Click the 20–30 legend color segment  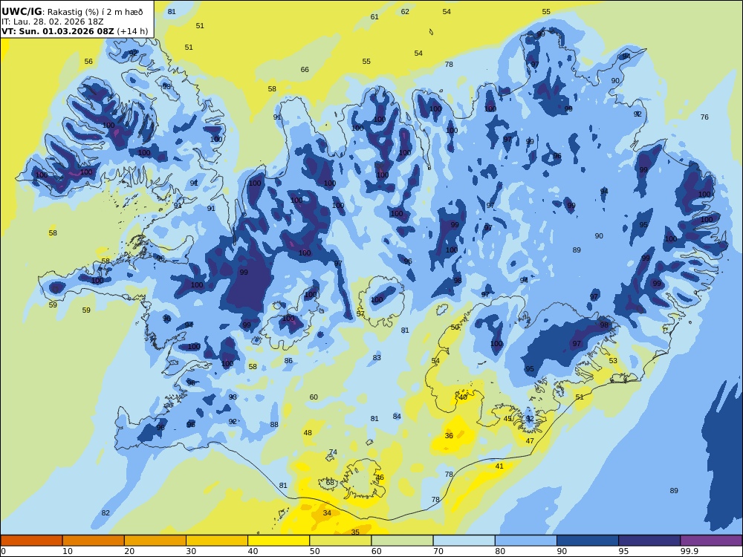(x=155, y=541)
